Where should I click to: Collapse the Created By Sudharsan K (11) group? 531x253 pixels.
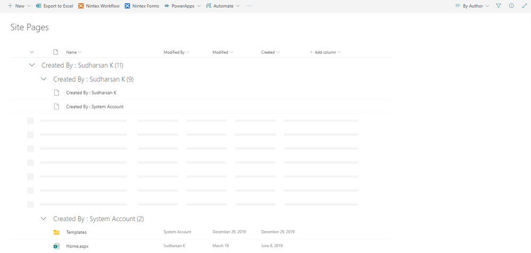[32, 65]
